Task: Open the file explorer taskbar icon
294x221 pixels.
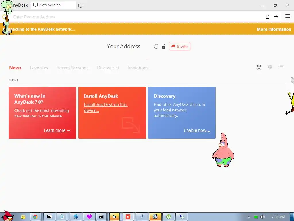Action: point(114,217)
